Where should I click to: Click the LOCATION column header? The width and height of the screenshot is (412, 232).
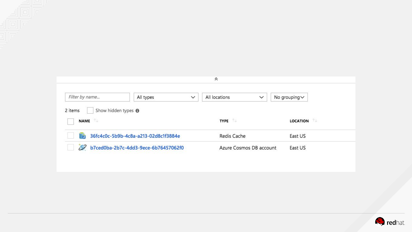(299, 121)
